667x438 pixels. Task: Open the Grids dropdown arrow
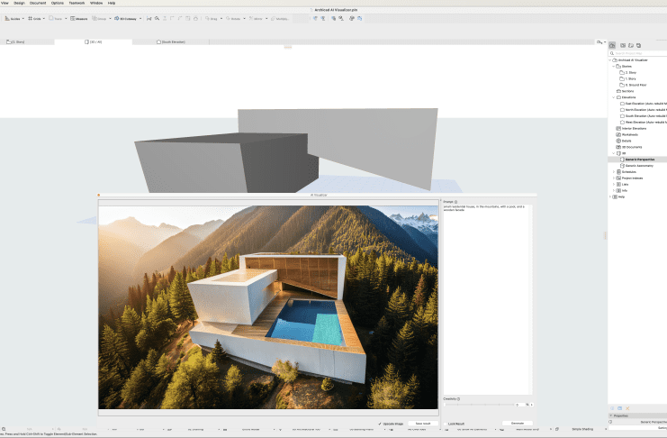pyautogui.click(x=42, y=18)
